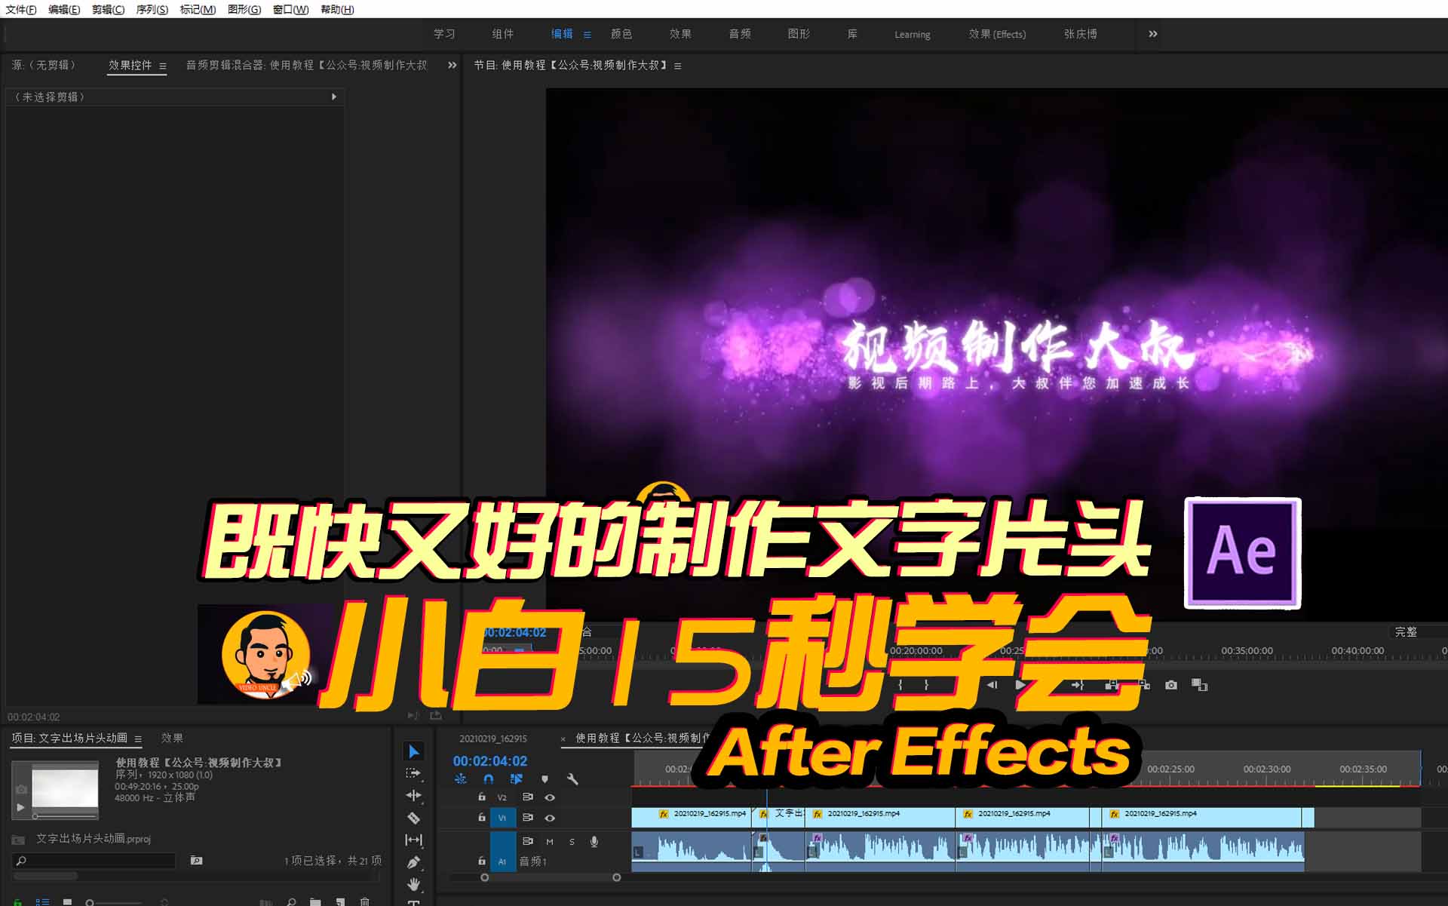
Task: Click Step Back one frame
Action: coord(992,685)
